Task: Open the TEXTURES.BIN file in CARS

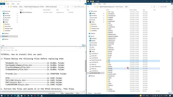Action: (111, 91)
